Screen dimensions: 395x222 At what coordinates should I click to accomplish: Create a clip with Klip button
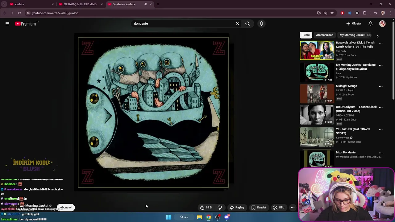point(279,208)
